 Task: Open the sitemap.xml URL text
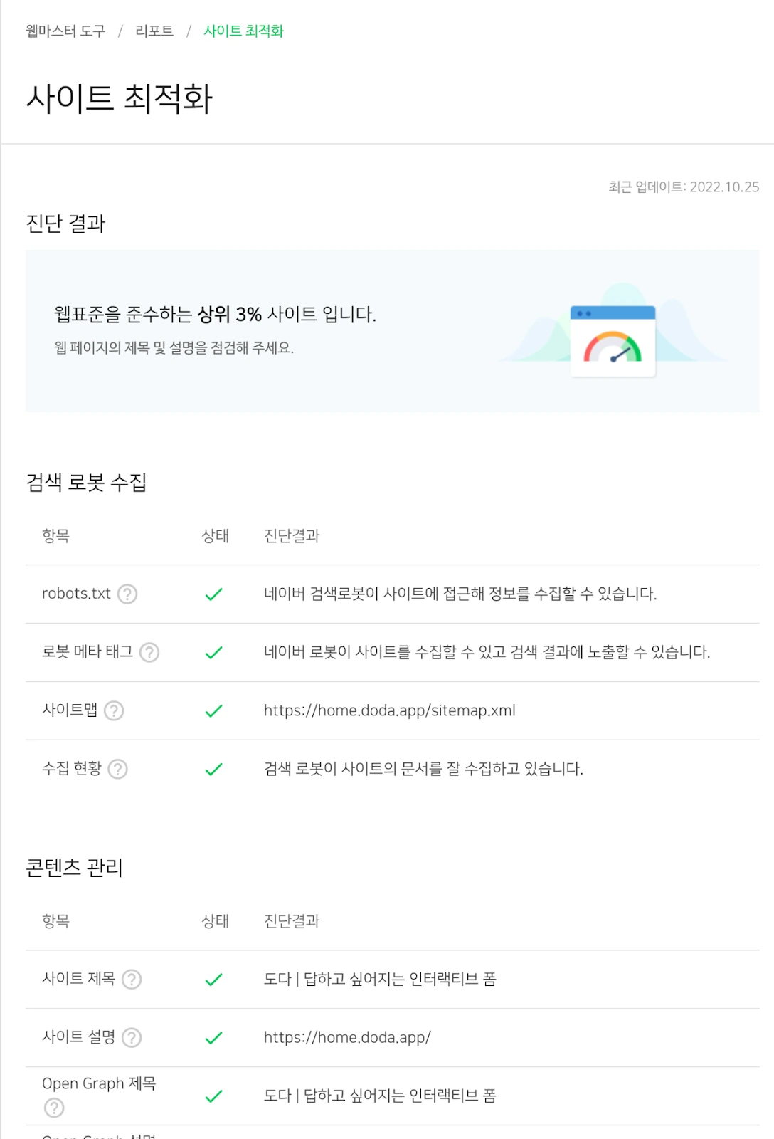point(390,710)
